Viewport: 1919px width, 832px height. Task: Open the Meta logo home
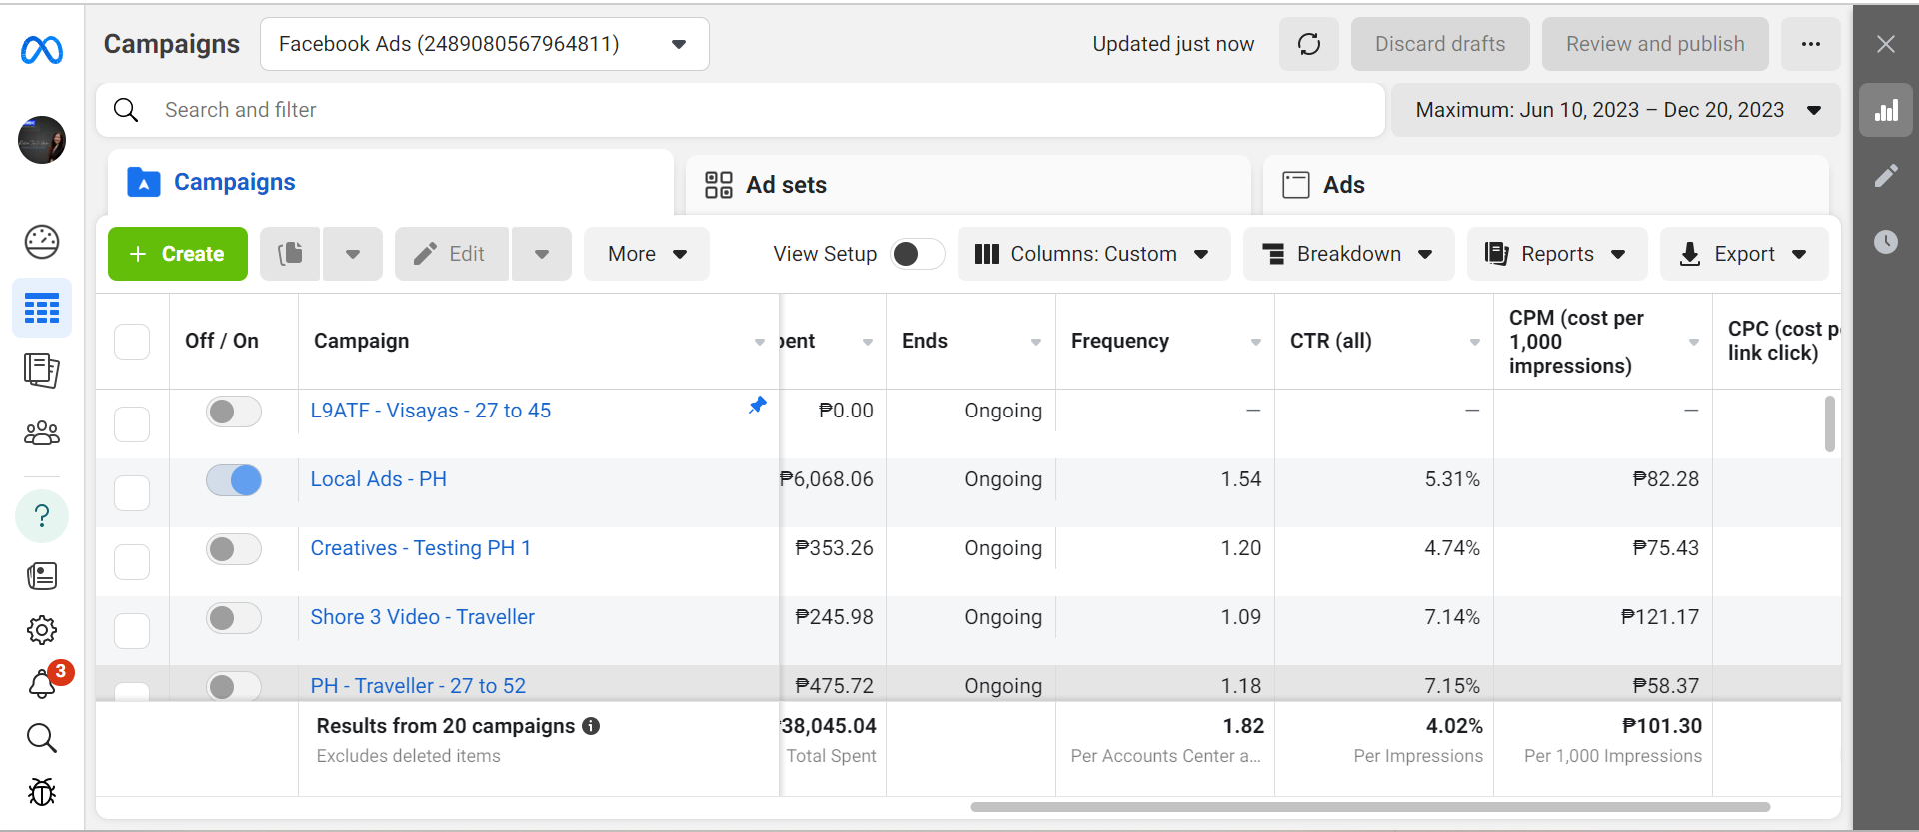coord(42,49)
